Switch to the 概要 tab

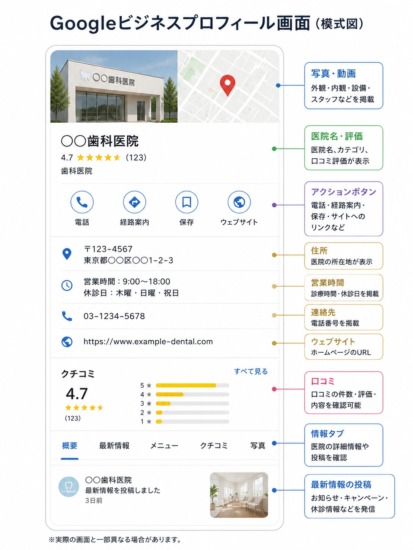(x=70, y=446)
